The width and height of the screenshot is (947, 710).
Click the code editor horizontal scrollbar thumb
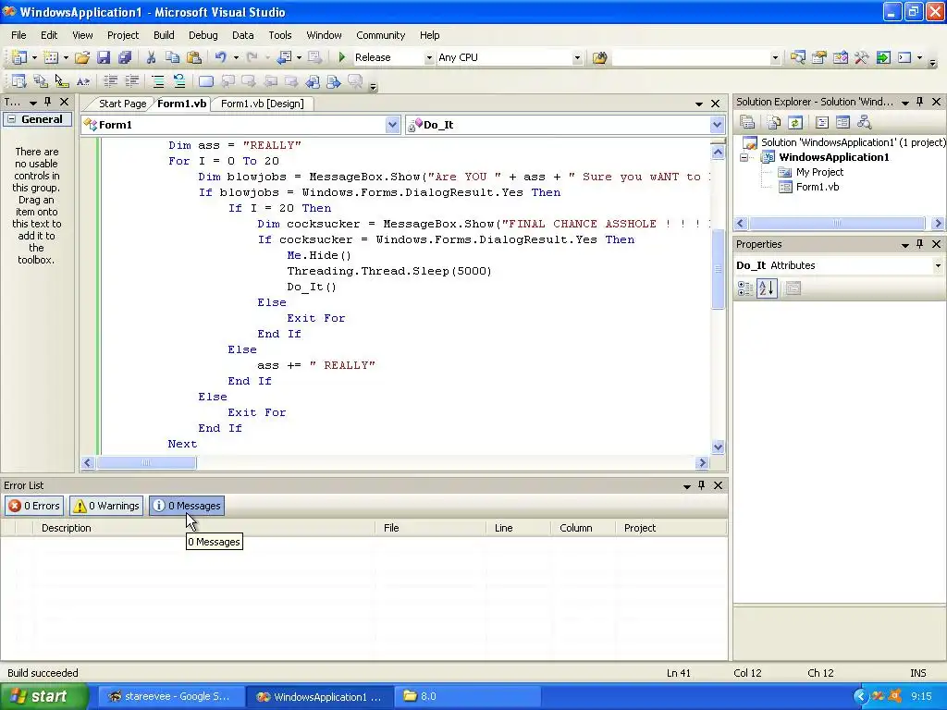(x=146, y=463)
